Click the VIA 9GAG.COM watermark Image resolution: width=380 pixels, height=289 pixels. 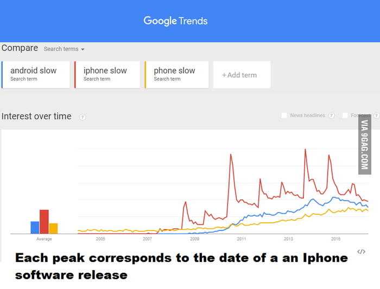click(x=365, y=144)
